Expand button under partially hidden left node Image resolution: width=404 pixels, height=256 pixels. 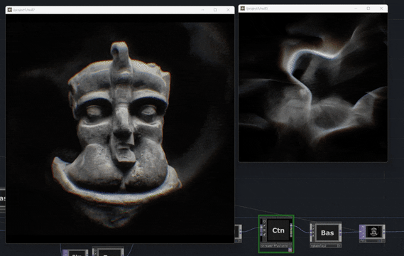(240, 241)
